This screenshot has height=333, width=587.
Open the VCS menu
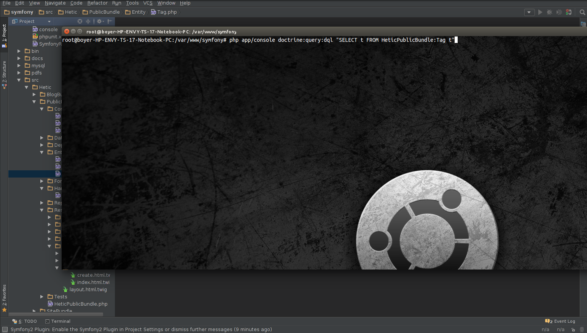pyautogui.click(x=148, y=3)
